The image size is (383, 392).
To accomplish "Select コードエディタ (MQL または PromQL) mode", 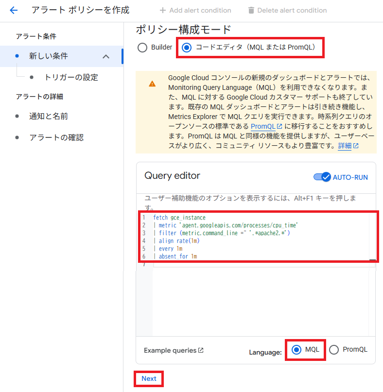I will [x=186, y=48].
